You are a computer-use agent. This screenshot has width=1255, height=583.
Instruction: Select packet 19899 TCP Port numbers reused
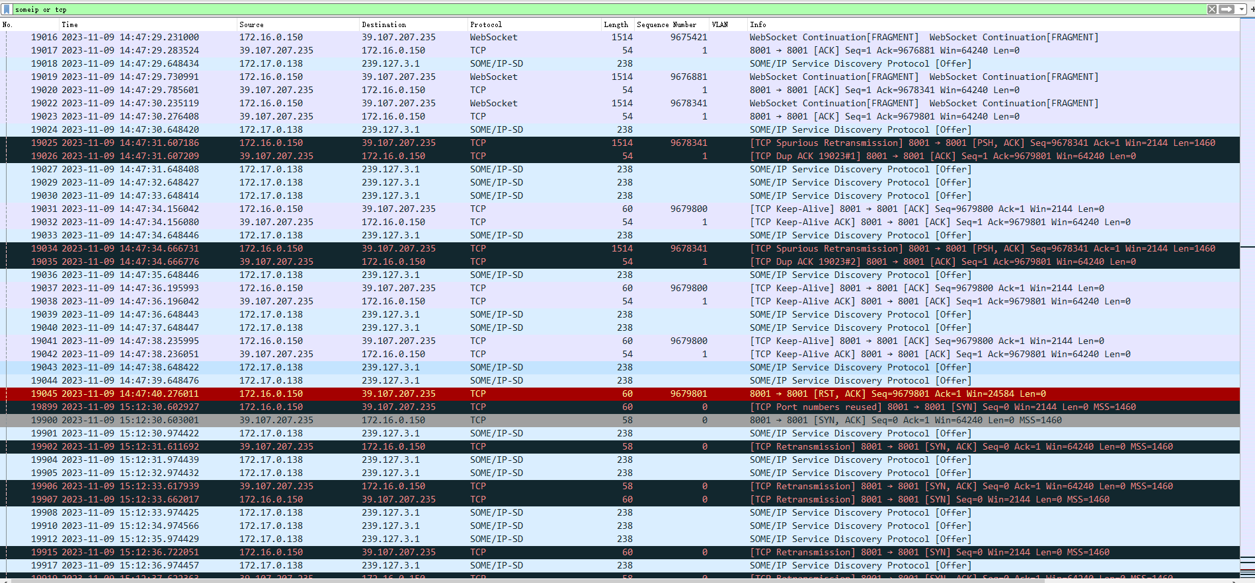(620, 407)
